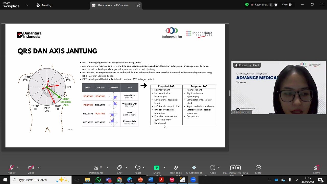Open the Host tools shield icon

176,168
